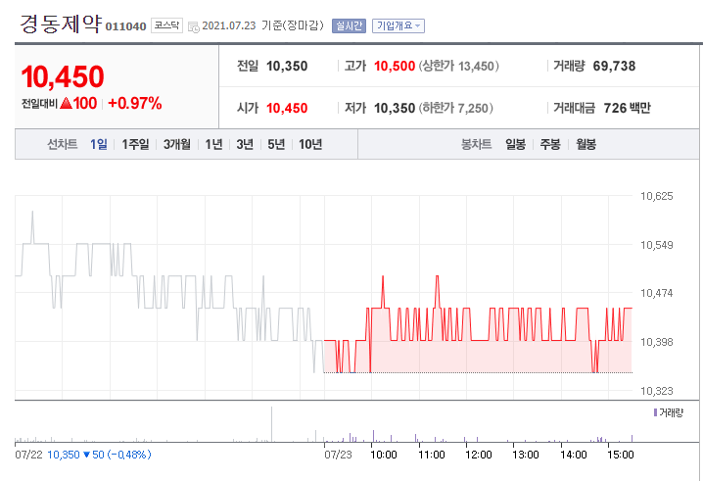703x481 pixels.
Task: Click the 12:00 time axis label
Action: coord(479,455)
